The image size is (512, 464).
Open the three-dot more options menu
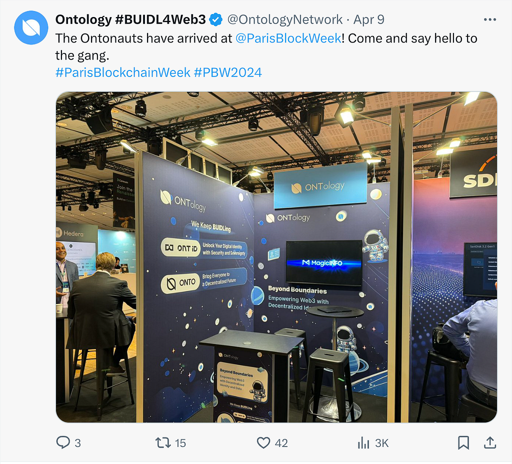point(490,19)
